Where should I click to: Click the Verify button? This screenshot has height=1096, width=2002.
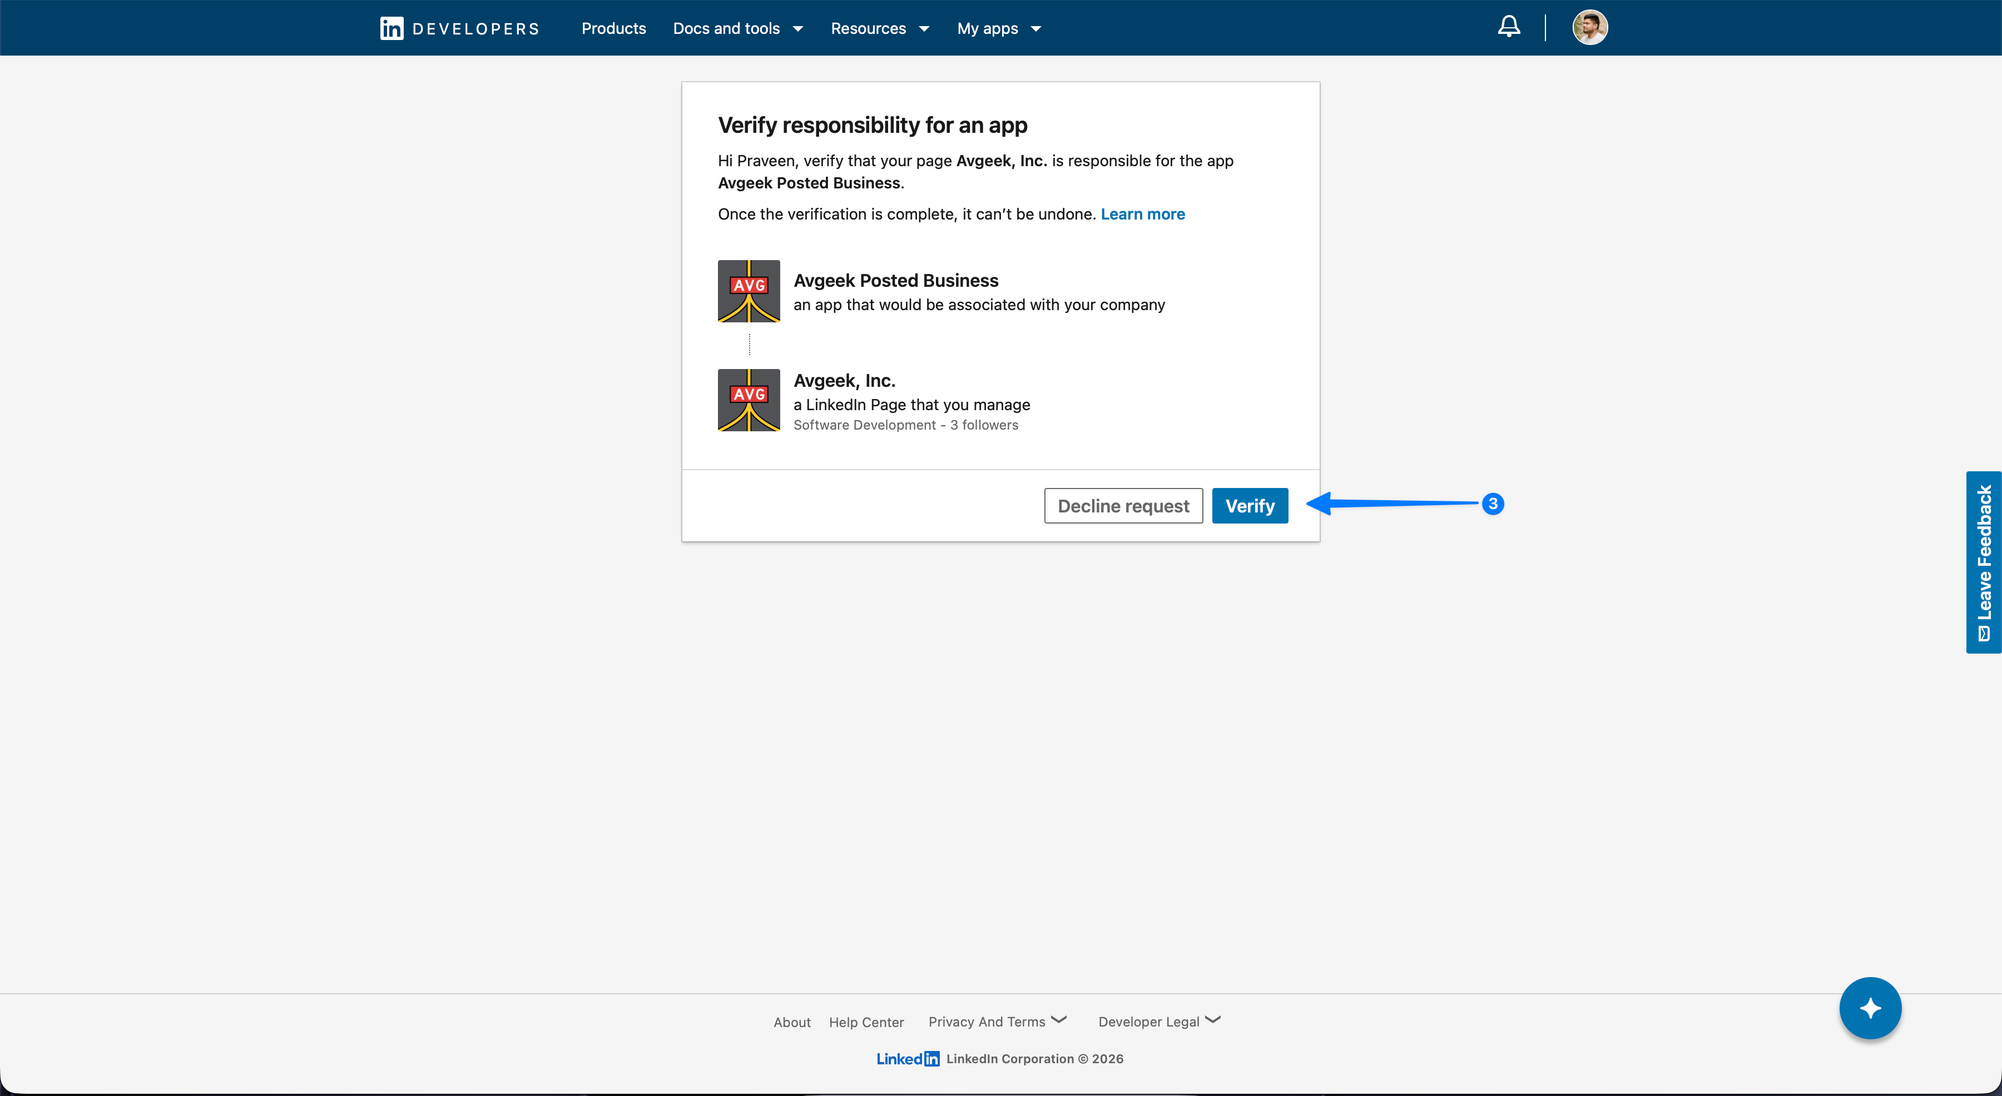[x=1250, y=506]
